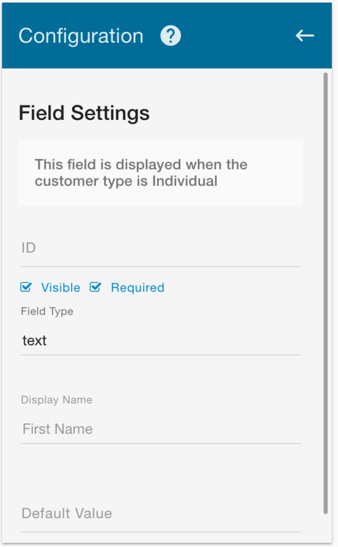Click the line beneath the text field type
The height and width of the screenshot is (547, 338).
pyautogui.click(x=161, y=355)
